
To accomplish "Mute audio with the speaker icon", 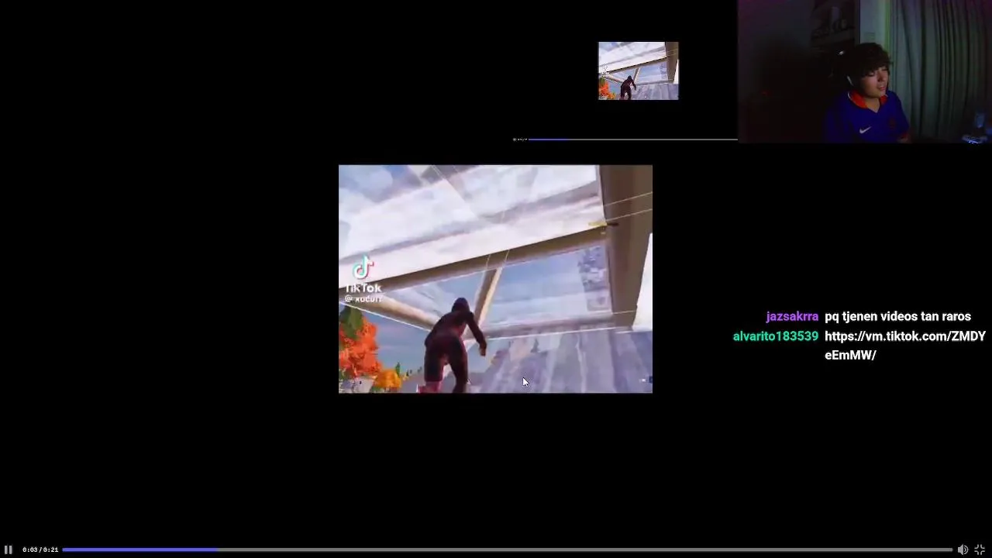I will point(963,549).
